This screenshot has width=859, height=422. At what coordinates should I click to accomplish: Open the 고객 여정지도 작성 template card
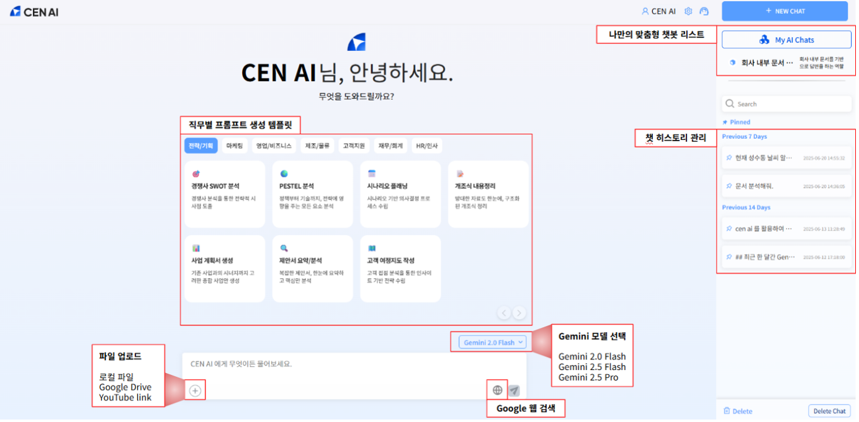click(x=400, y=269)
